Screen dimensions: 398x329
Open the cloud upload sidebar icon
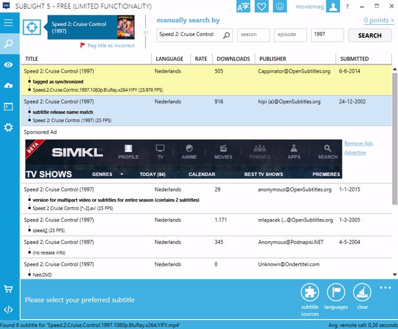(x=8, y=86)
